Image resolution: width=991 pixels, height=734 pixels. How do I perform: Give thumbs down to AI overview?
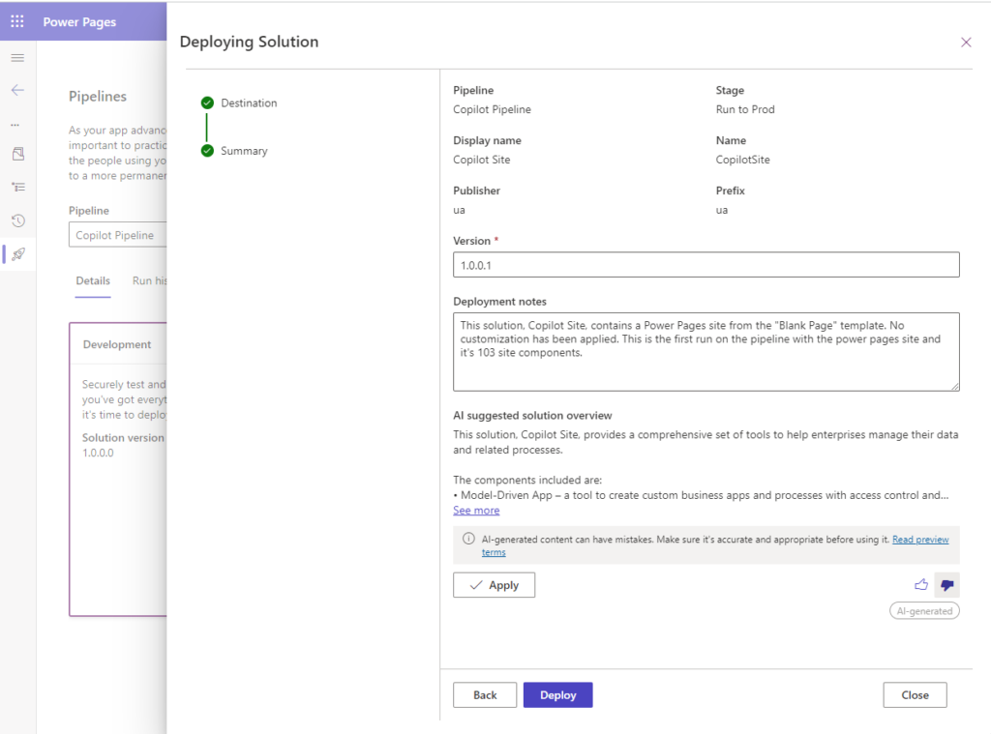pyautogui.click(x=946, y=585)
